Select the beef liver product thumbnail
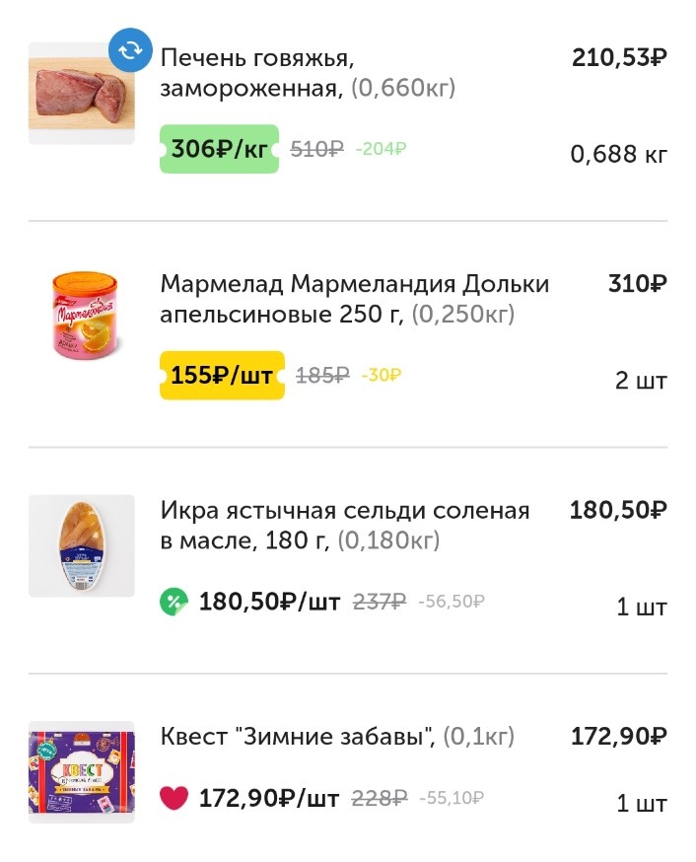The image size is (696, 862). click(x=79, y=91)
